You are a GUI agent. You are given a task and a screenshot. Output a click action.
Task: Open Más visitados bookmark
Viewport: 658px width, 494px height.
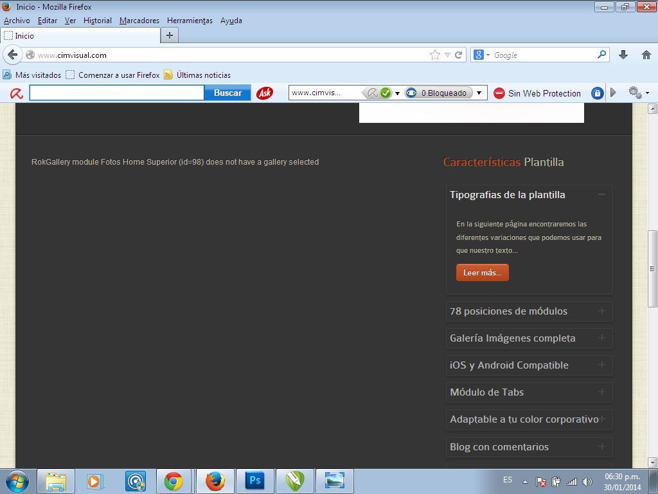coord(32,75)
